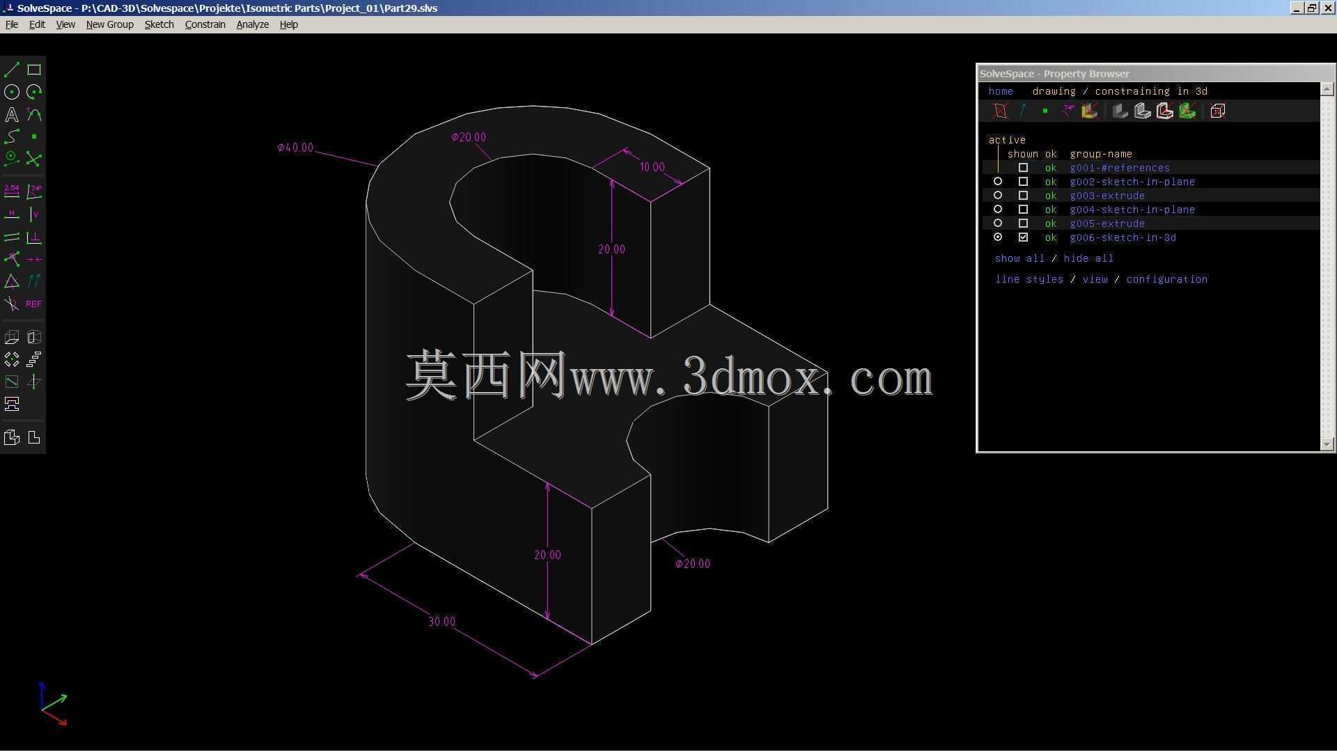The width and height of the screenshot is (1337, 752).
Task: Apply equal length constraint triangle tool
Action: [x=12, y=281]
